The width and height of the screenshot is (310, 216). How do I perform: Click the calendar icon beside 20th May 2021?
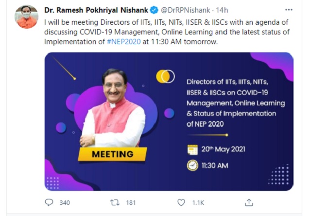(x=193, y=150)
